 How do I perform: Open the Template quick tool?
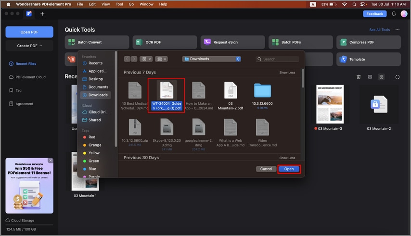point(368,59)
